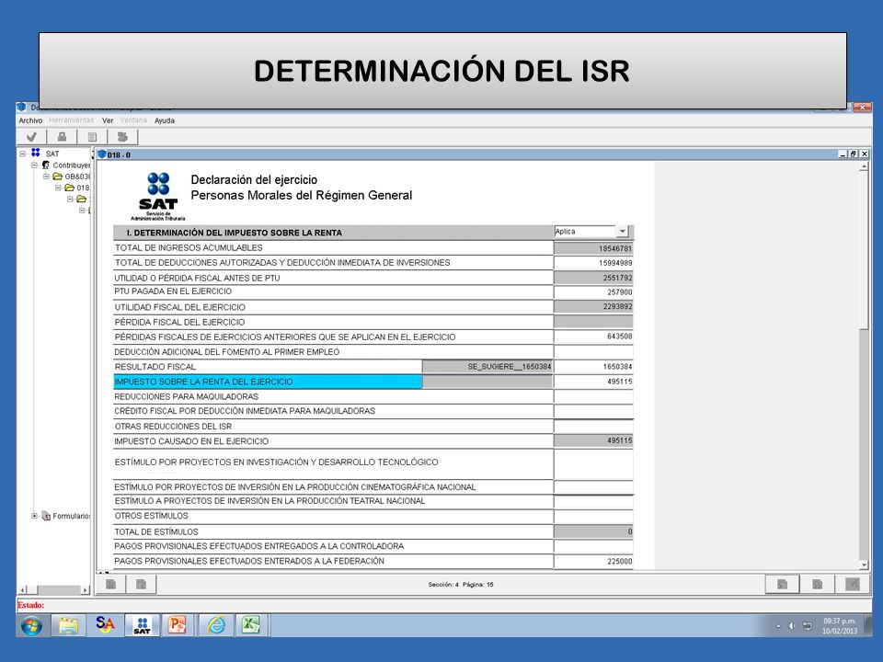The height and width of the screenshot is (662, 883).
Task: Click form scrollbar down arrow
Action: [864, 565]
